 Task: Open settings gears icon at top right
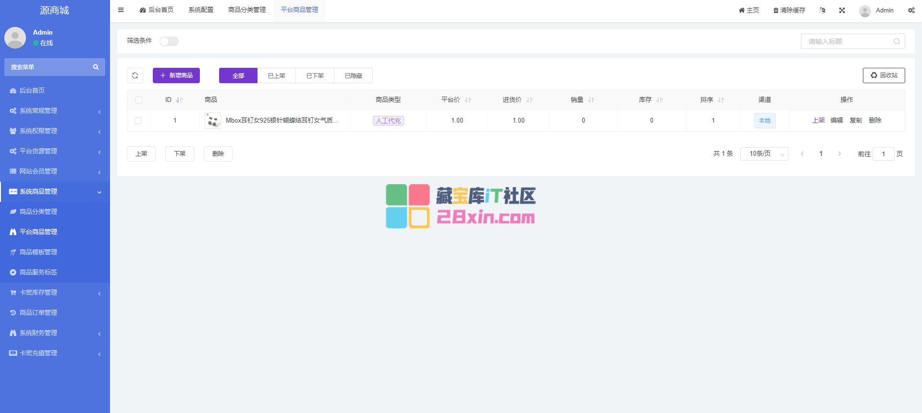coord(911,10)
